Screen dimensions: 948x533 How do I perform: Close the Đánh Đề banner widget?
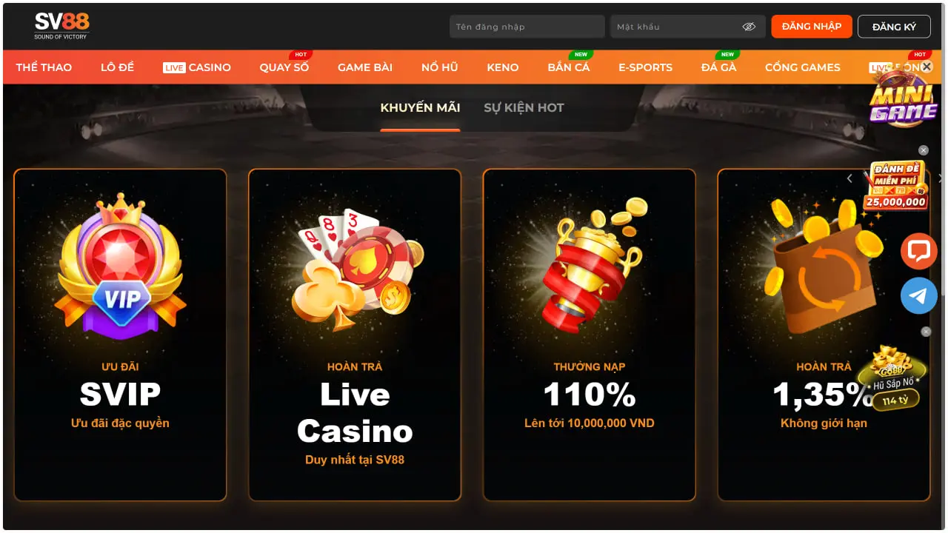pyautogui.click(x=924, y=150)
